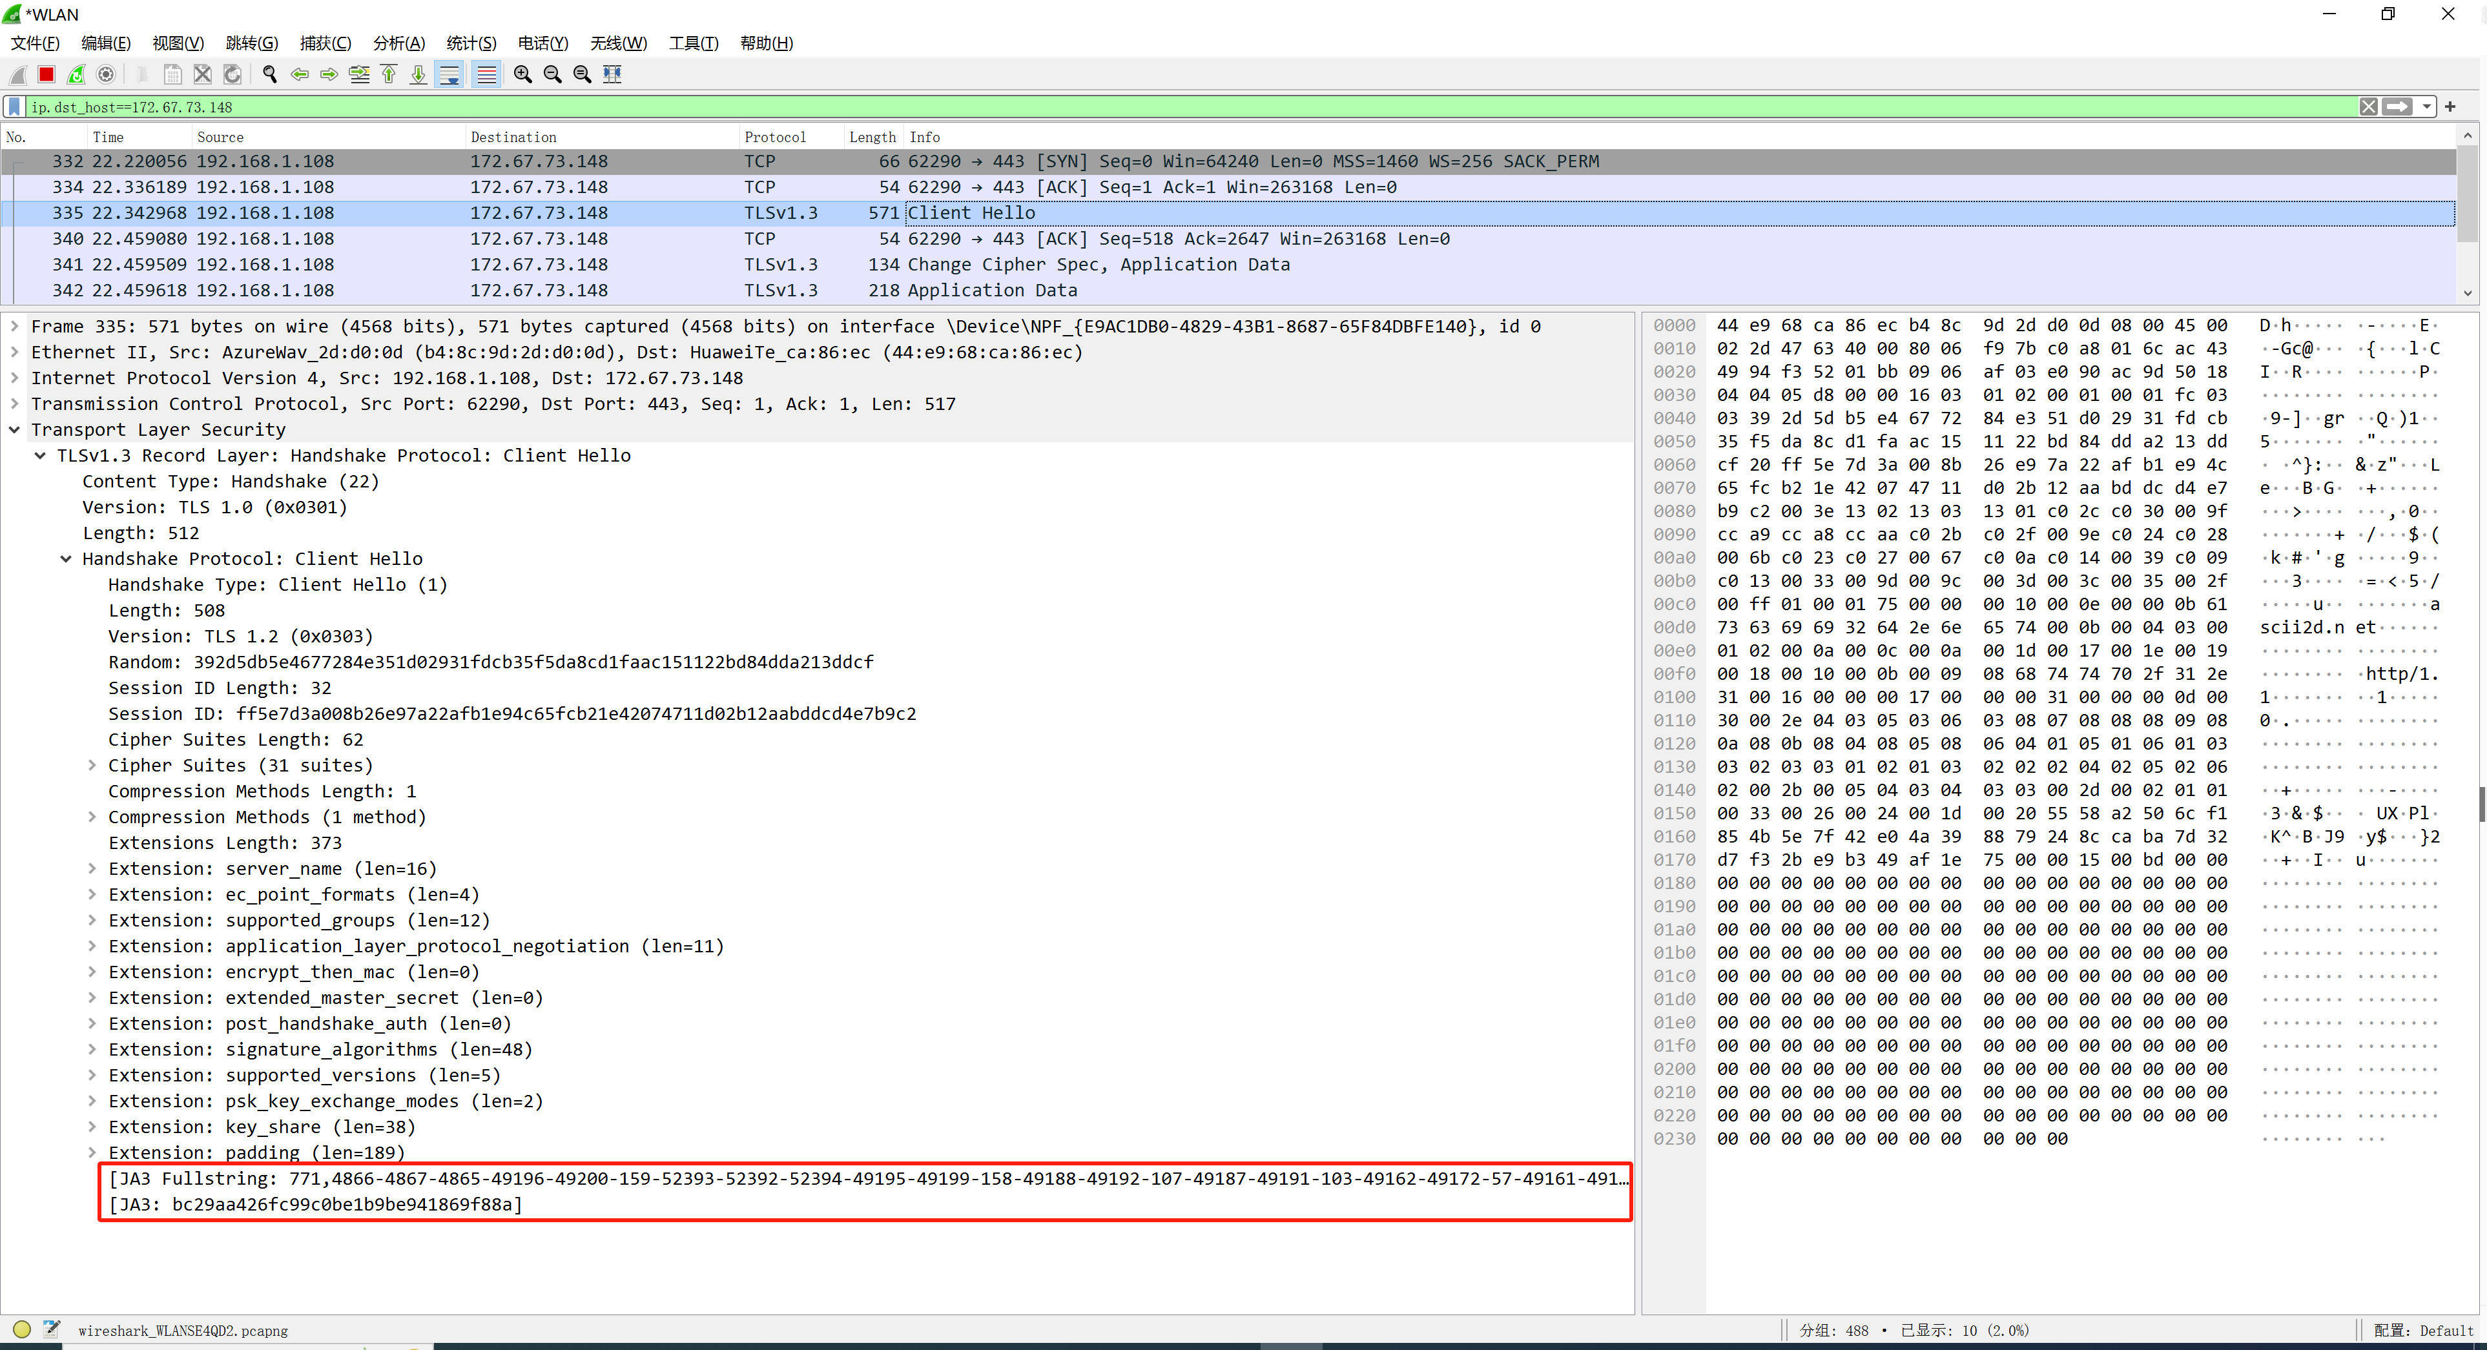Stop the running packet capture
This screenshot has width=2487, height=1350.
click(x=46, y=74)
